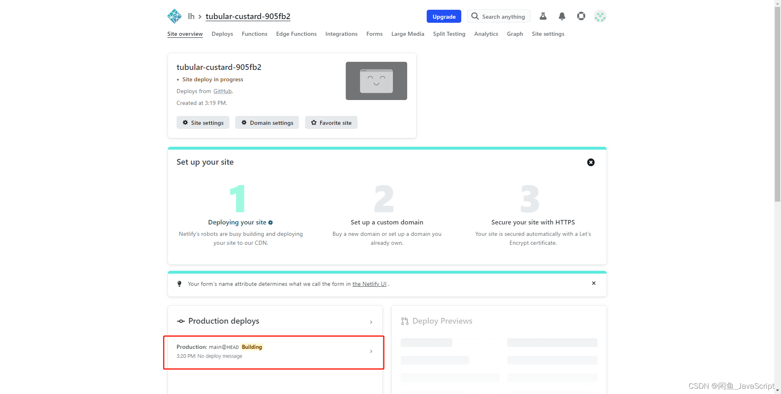The width and height of the screenshot is (781, 394).
Task: Click the Upgrade button
Action: pos(444,16)
